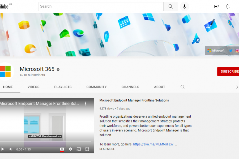Viewport: 239px width, 159px height.
Task: Click the search magnifier button
Action: click(170, 7)
